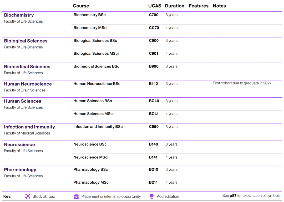
Task: Select the Neuroscience MSci course
Action: (91, 157)
